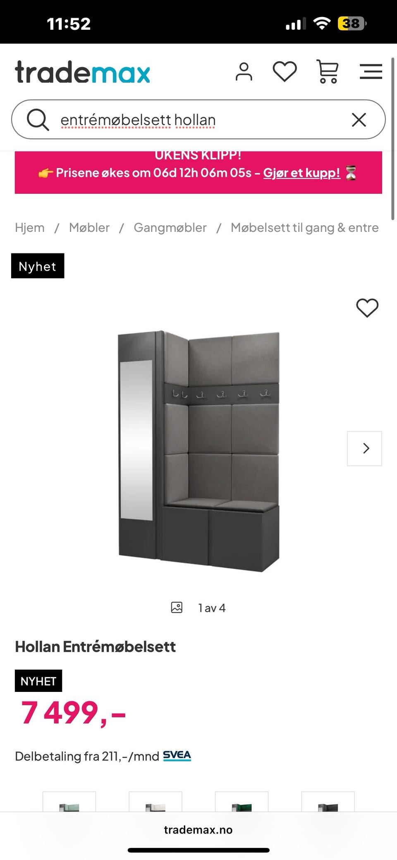Add Hollan set to favorites

(367, 308)
